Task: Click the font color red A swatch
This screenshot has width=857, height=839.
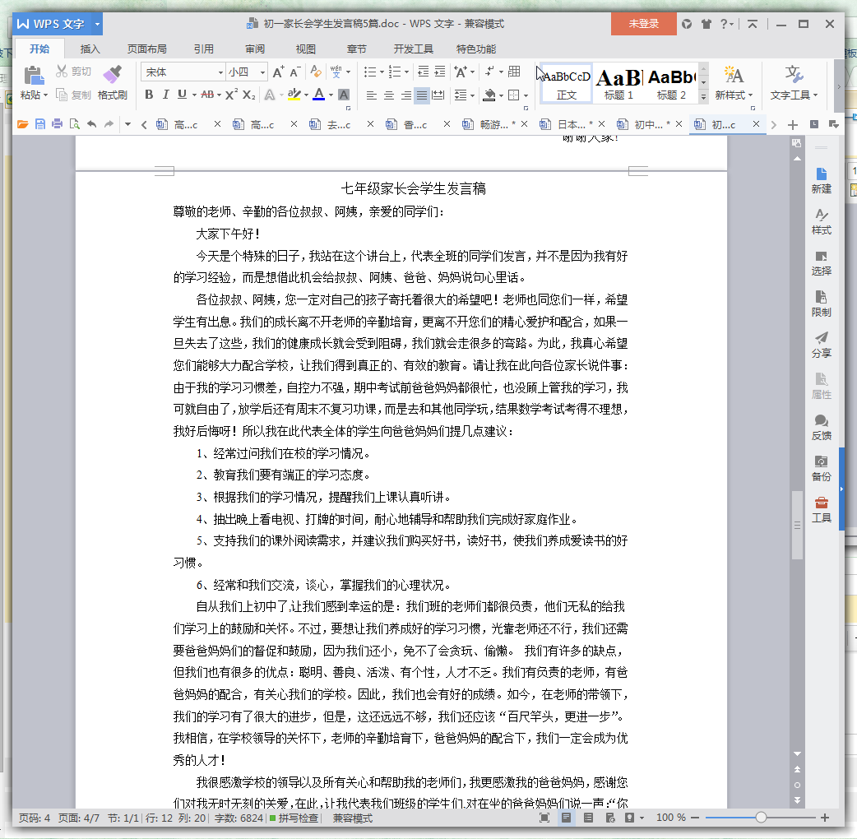Action: pyautogui.click(x=319, y=95)
